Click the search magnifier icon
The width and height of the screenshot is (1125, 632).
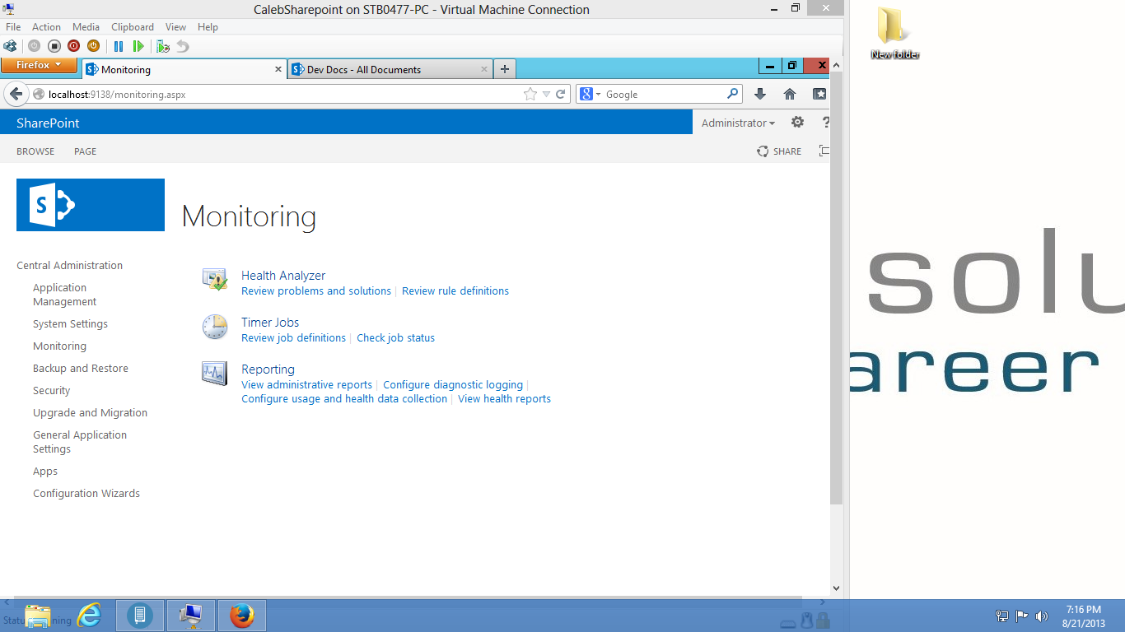pos(732,94)
